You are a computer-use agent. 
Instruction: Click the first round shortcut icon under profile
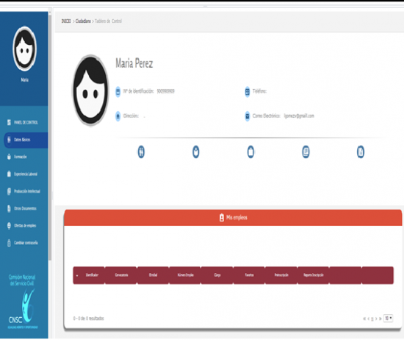(141, 152)
